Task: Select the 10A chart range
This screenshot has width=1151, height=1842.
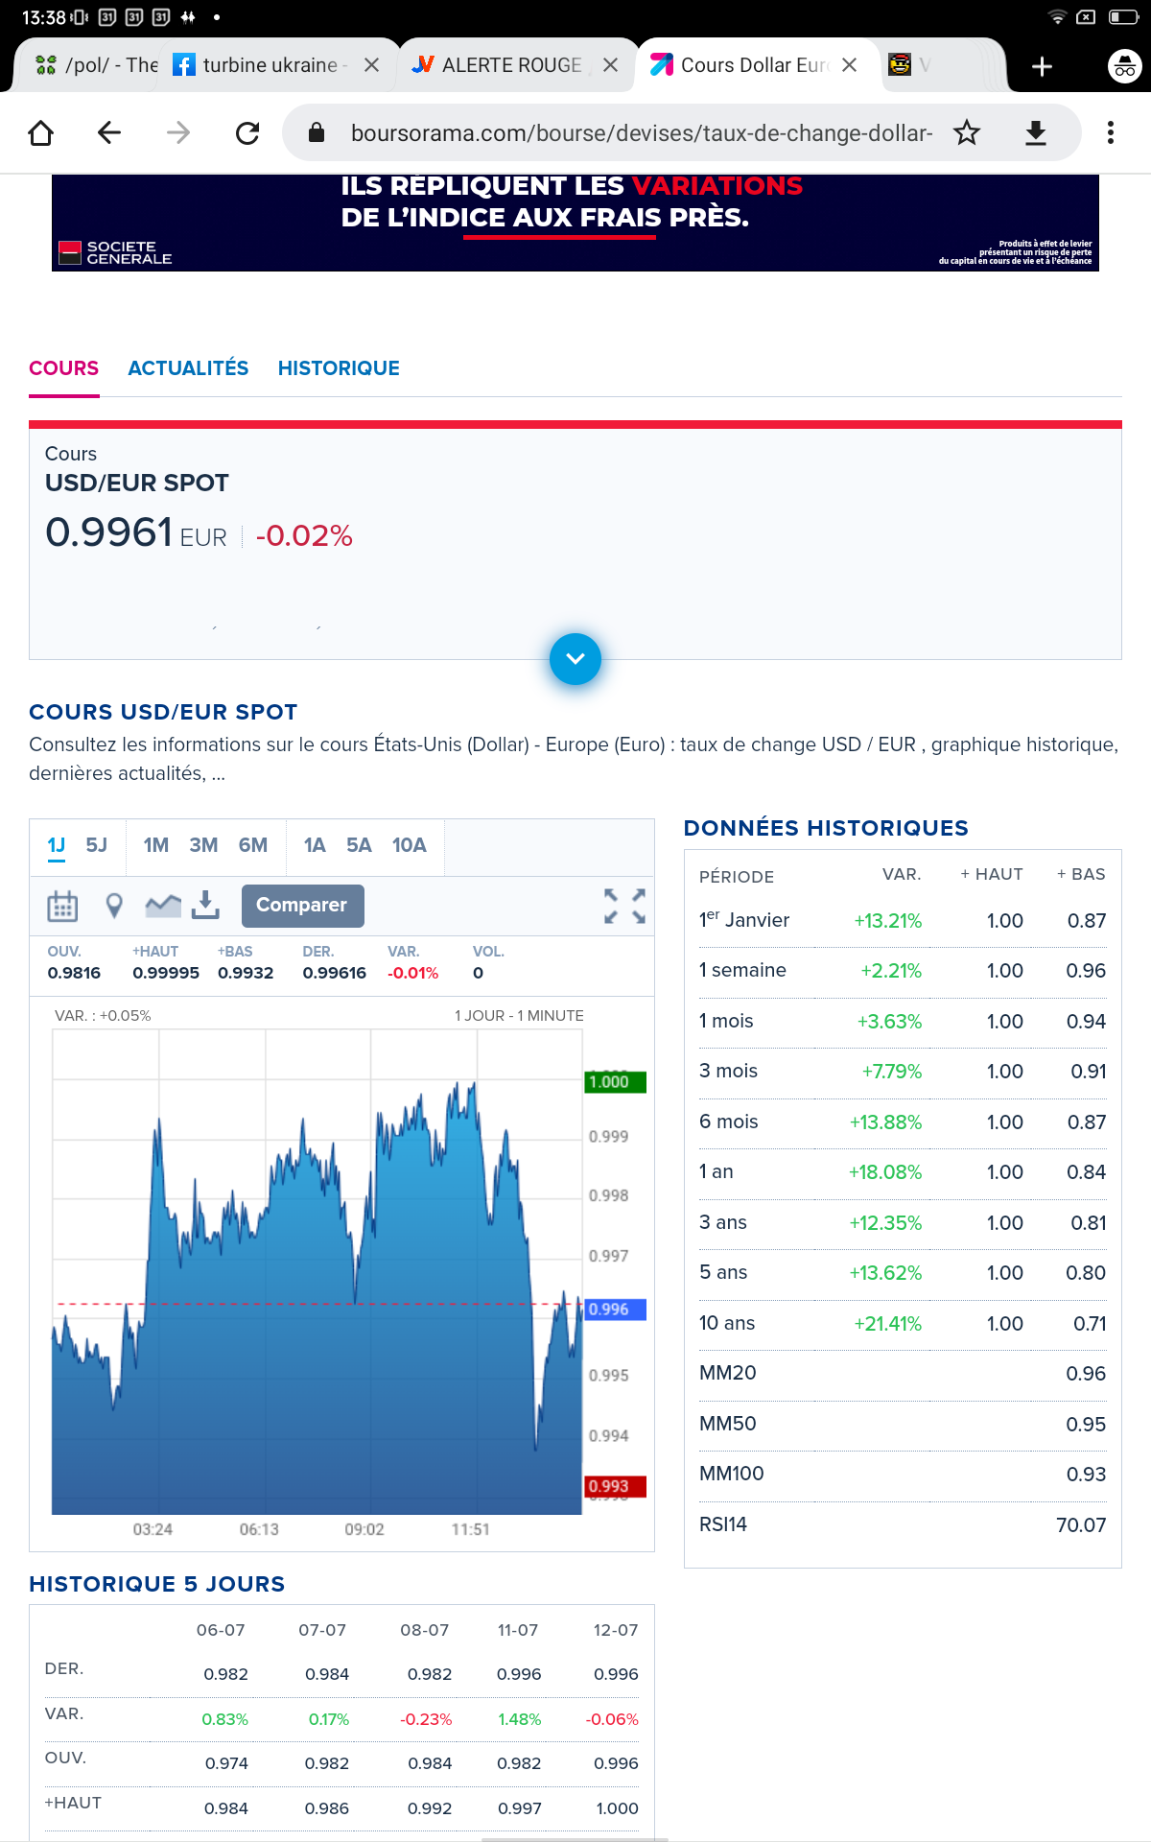Action: point(409,845)
